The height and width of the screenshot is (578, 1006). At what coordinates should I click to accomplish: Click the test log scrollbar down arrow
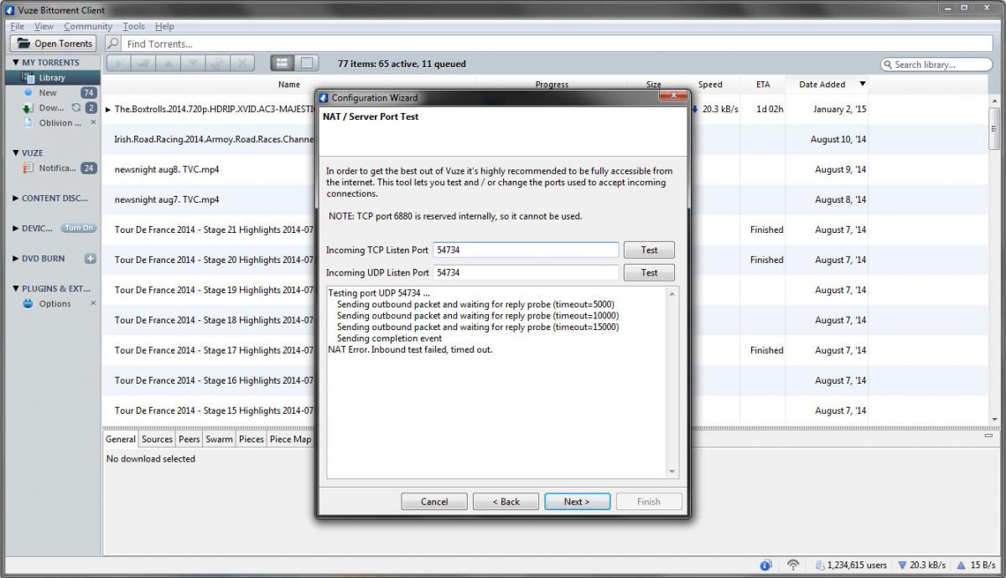pos(672,472)
